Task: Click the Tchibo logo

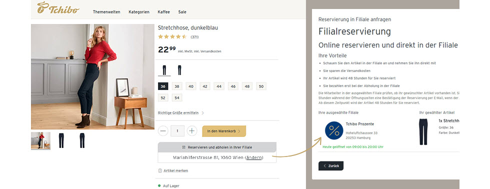Action: [x=58, y=8]
